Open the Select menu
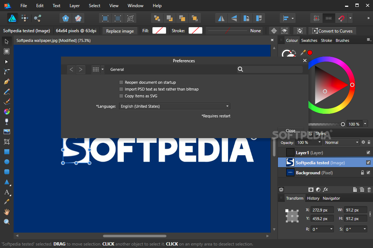 coord(94,5)
